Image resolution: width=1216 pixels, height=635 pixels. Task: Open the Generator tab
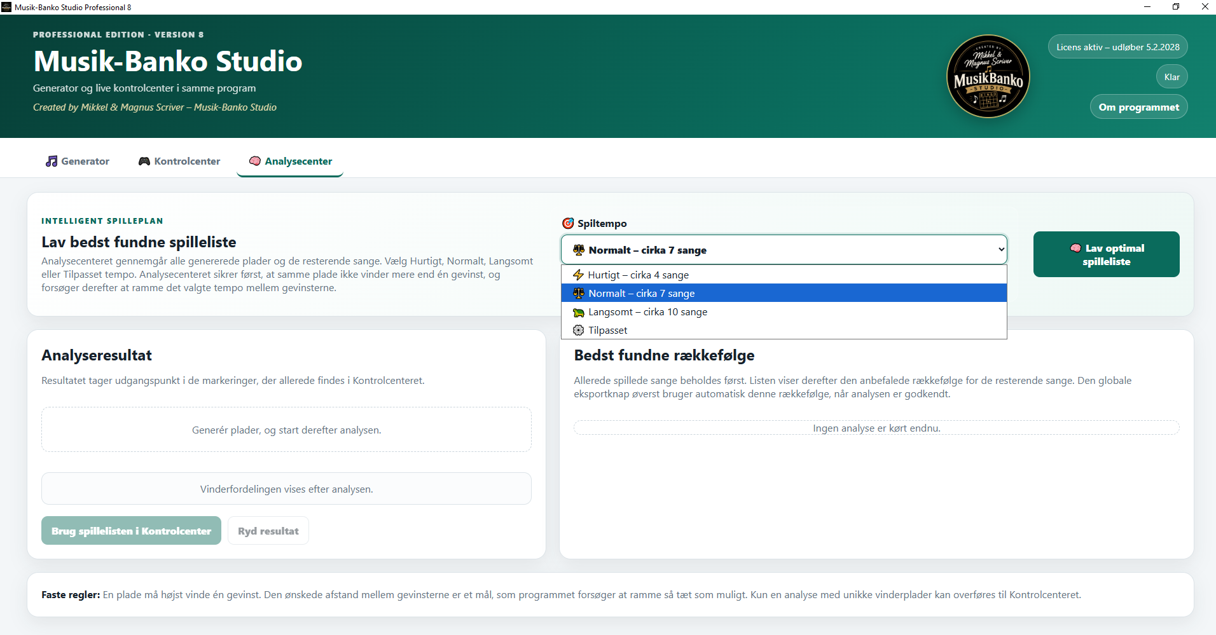coord(78,161)
